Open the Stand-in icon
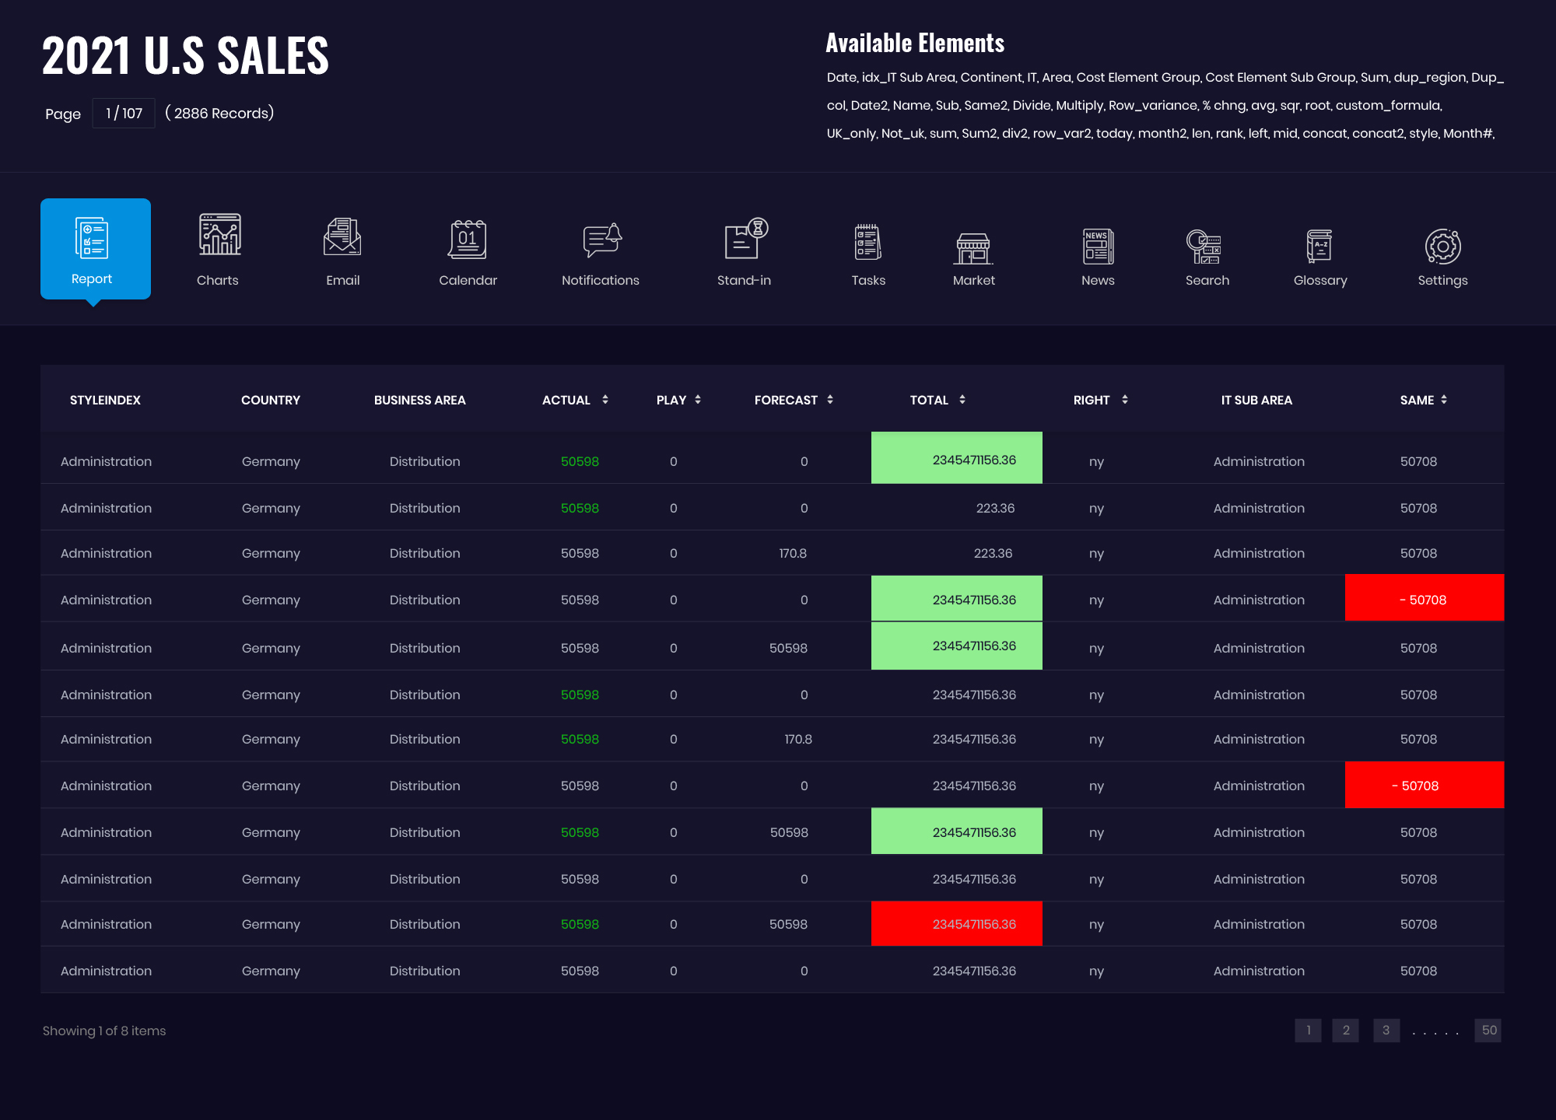The width and height of the screenshot is (1556, 1120). pyautogui.click(x=745, y=239)
